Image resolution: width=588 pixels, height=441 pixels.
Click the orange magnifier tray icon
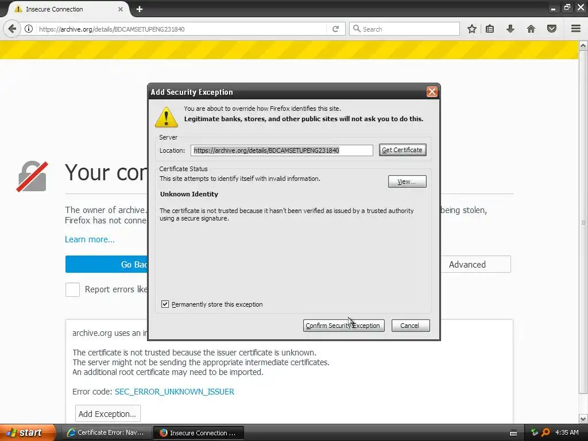pos(546,432)
